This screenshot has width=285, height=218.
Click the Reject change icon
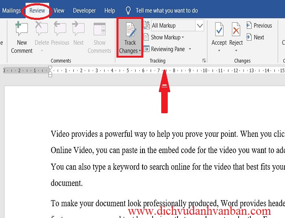(236, 29)
